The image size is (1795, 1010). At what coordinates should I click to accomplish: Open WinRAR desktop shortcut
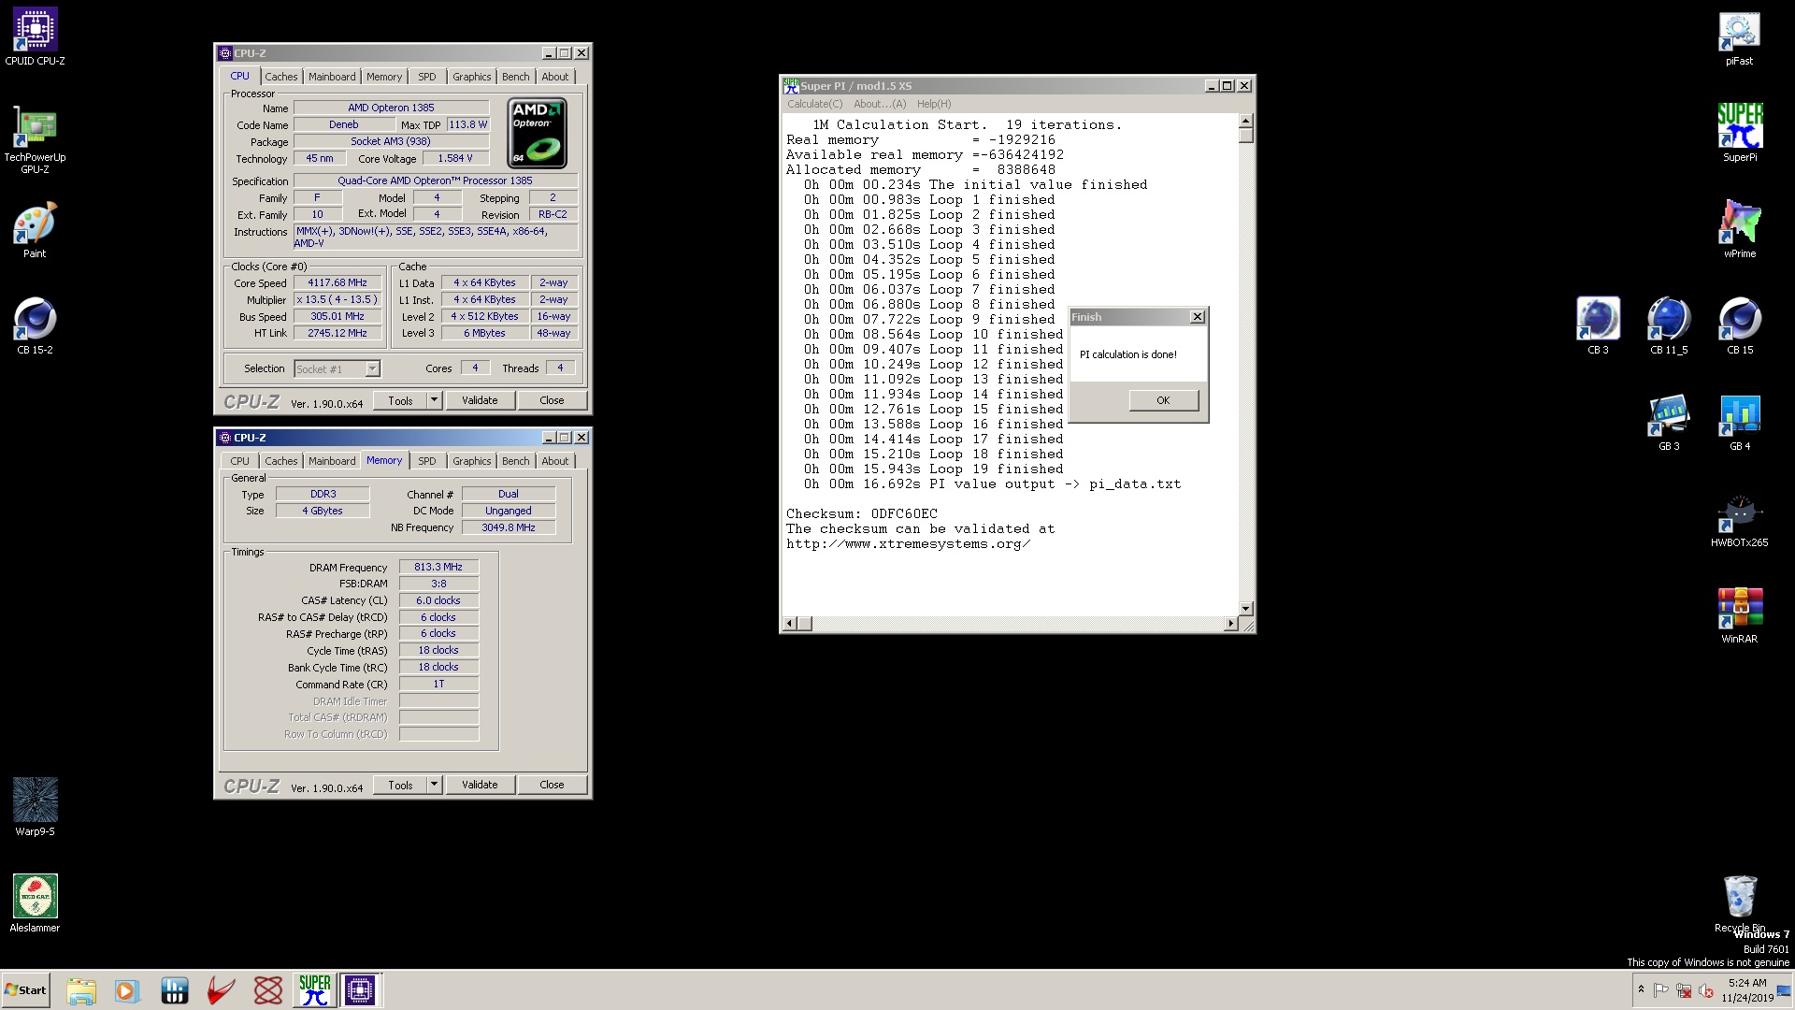click(x=1739, y=615)
